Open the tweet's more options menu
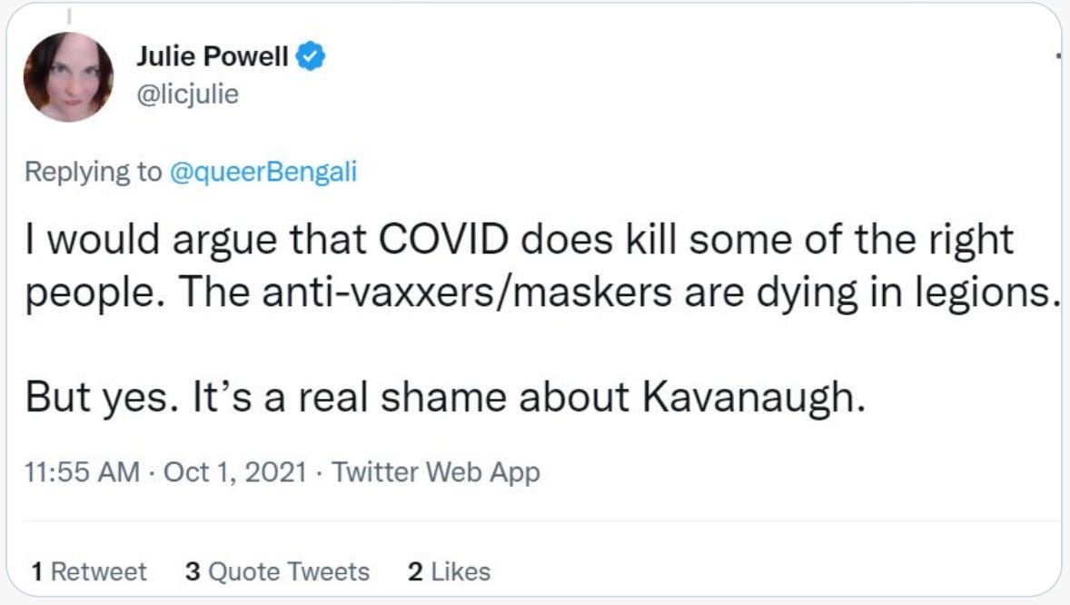Viewport: 1070px width, 605px height. (1059, 56)
